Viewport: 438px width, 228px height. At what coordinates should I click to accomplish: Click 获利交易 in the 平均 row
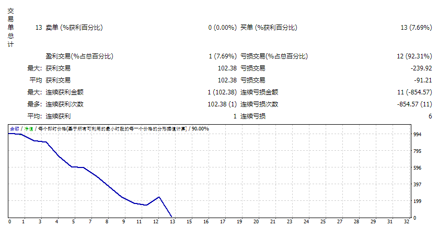(58, 80)
